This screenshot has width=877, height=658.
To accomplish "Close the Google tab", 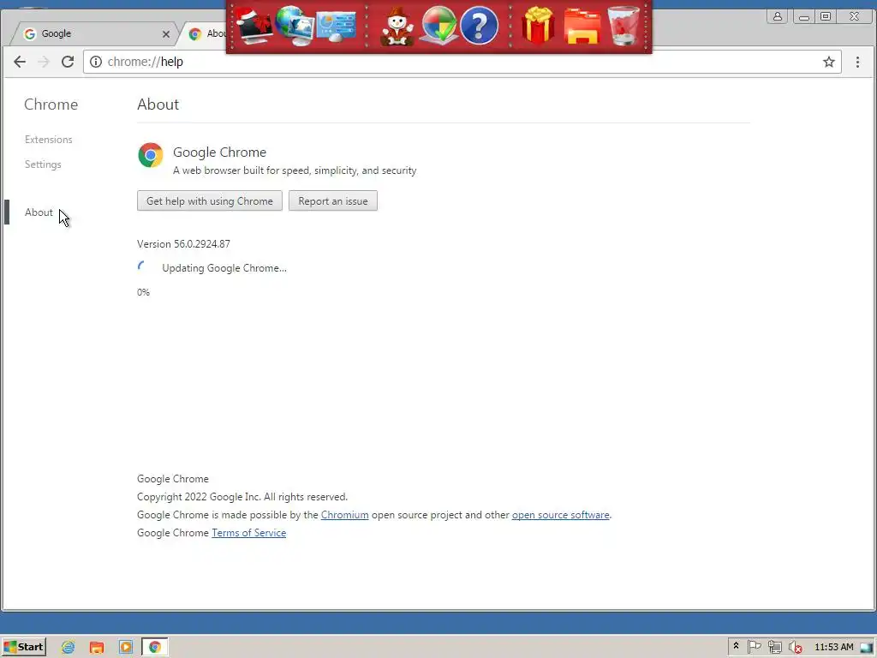I will [x=165, y=34].
